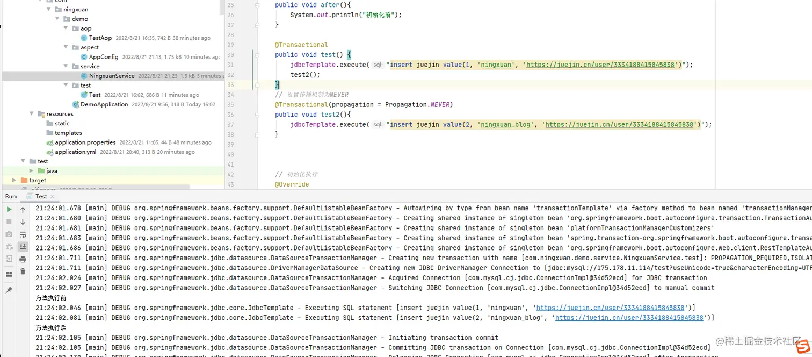Clear the console with trash icon

pos(23,272)
